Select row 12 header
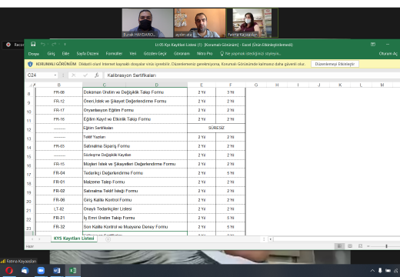 [x=29, y=129]
